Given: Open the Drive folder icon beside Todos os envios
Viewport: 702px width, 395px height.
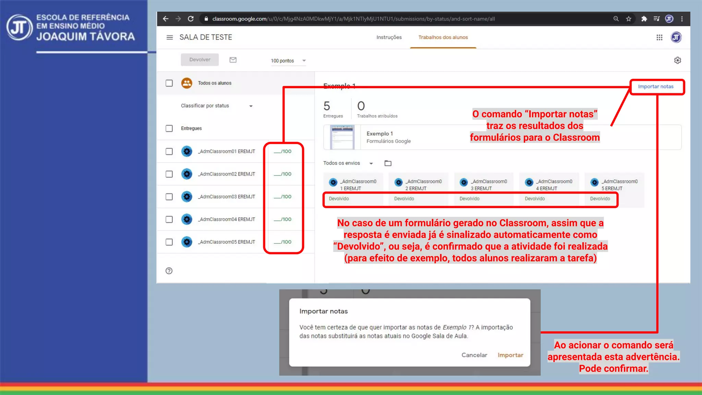Looking at the screenshot, I should tap(388, 163).
